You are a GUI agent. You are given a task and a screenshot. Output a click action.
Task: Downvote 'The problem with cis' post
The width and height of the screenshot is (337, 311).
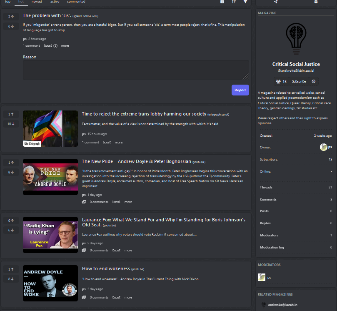[x=11, y=26]
